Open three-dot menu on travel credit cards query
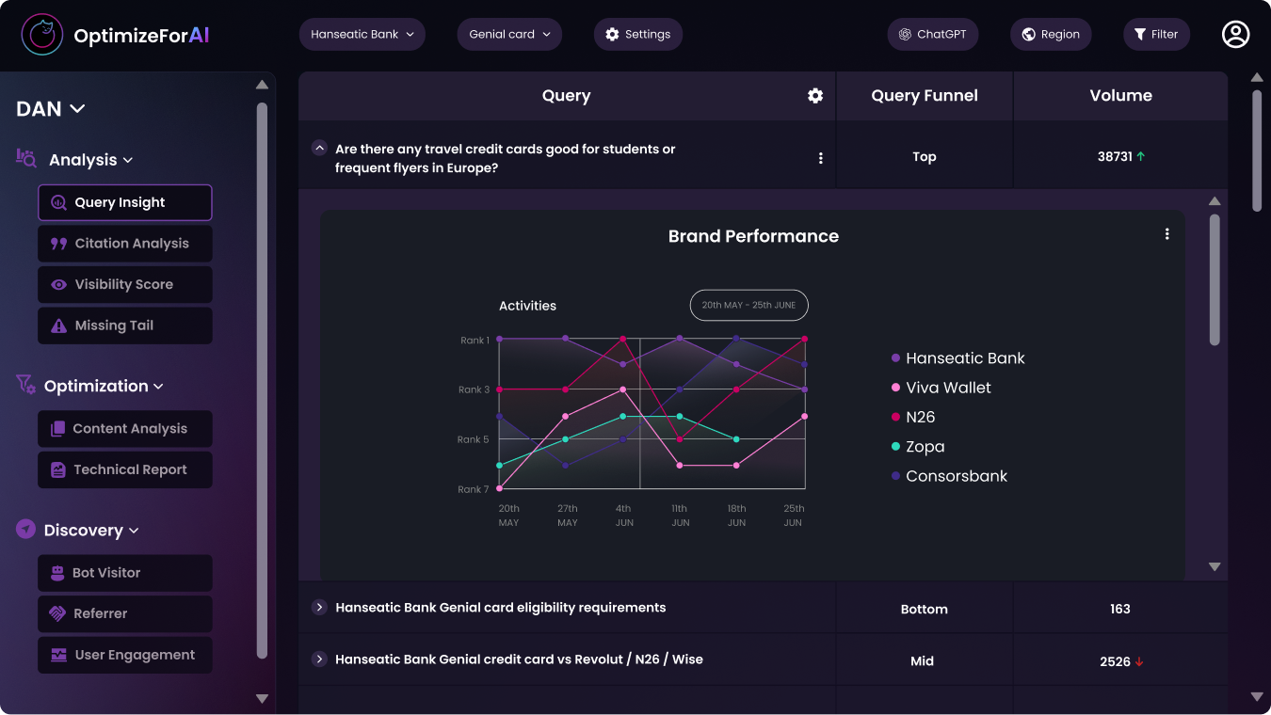The height and width of the screenshot is (715, 1271). pyautogui.click(x=821, y=158)
